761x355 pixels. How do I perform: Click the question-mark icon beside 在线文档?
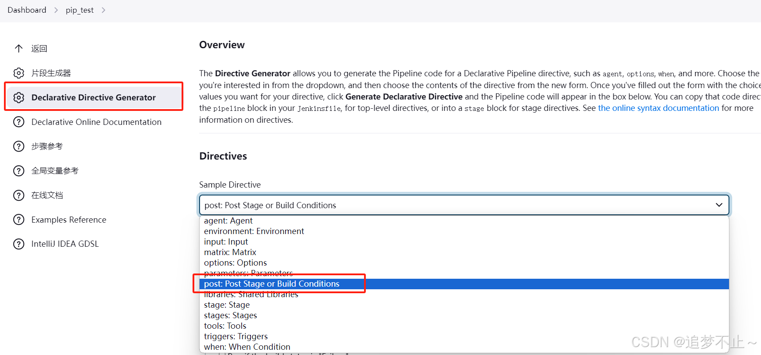[x=19, y=195]
